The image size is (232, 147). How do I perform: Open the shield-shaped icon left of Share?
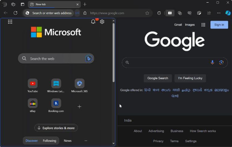tap(199, 13)
